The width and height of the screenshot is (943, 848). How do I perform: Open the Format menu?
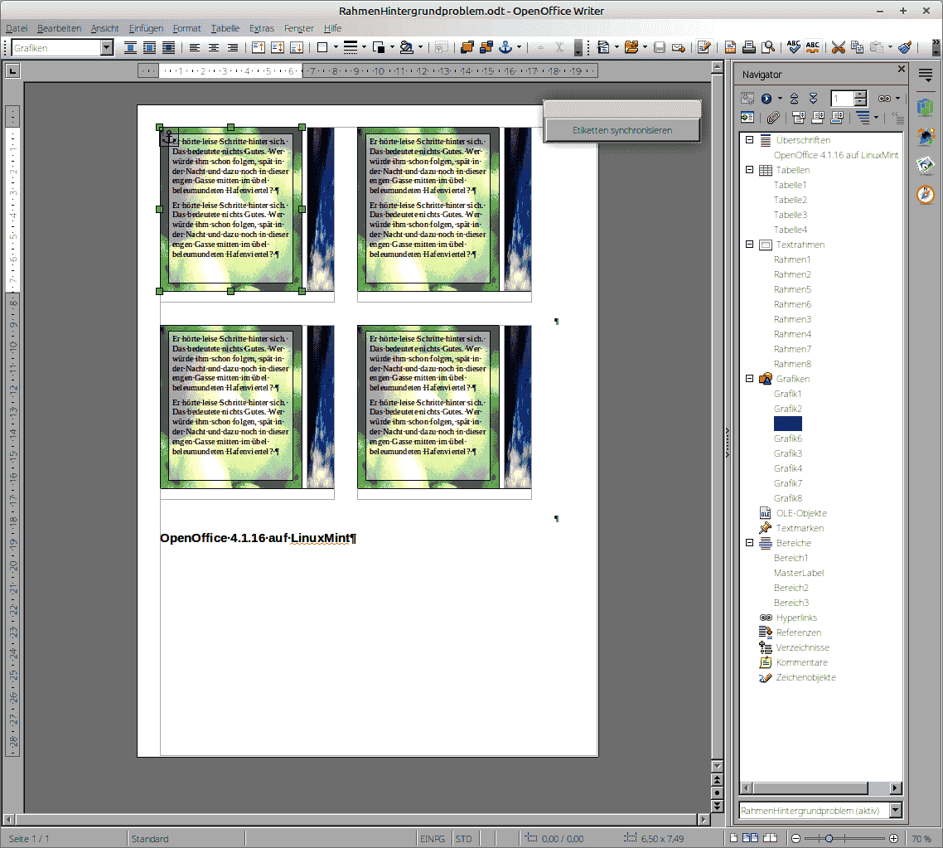click(x=186, y=28)
